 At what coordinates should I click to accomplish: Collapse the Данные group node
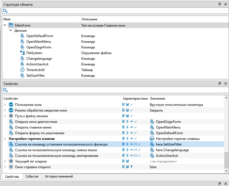(x=10, y=31)
